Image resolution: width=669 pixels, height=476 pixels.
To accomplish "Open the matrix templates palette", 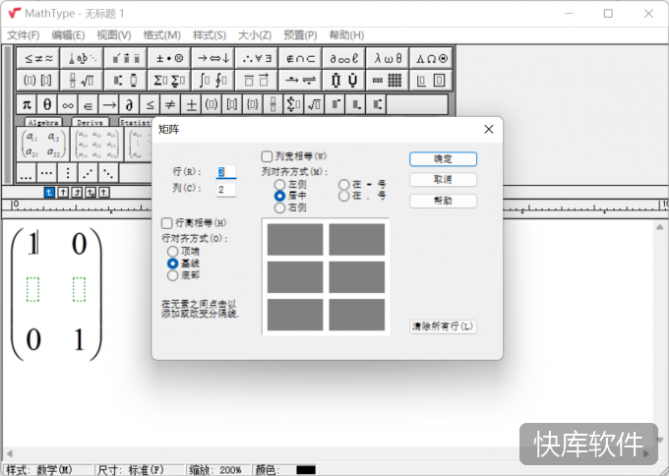I will click(388, 81).
